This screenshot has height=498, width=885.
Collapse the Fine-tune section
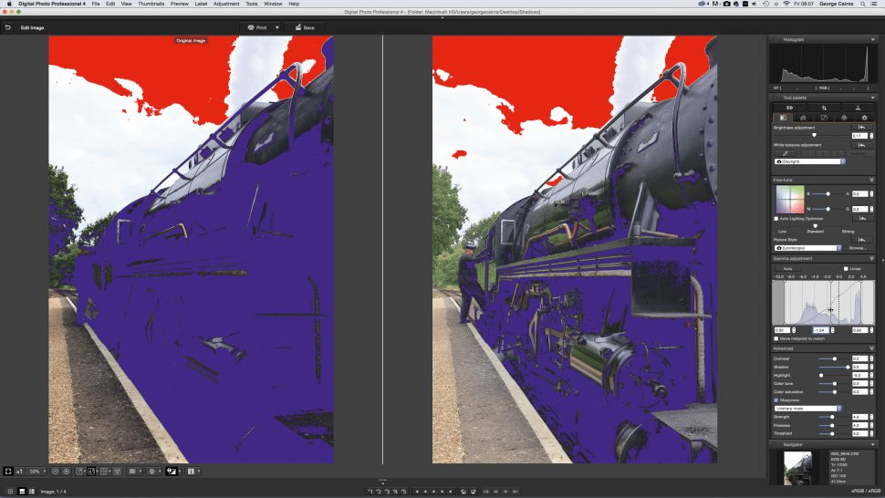[872, 180]
